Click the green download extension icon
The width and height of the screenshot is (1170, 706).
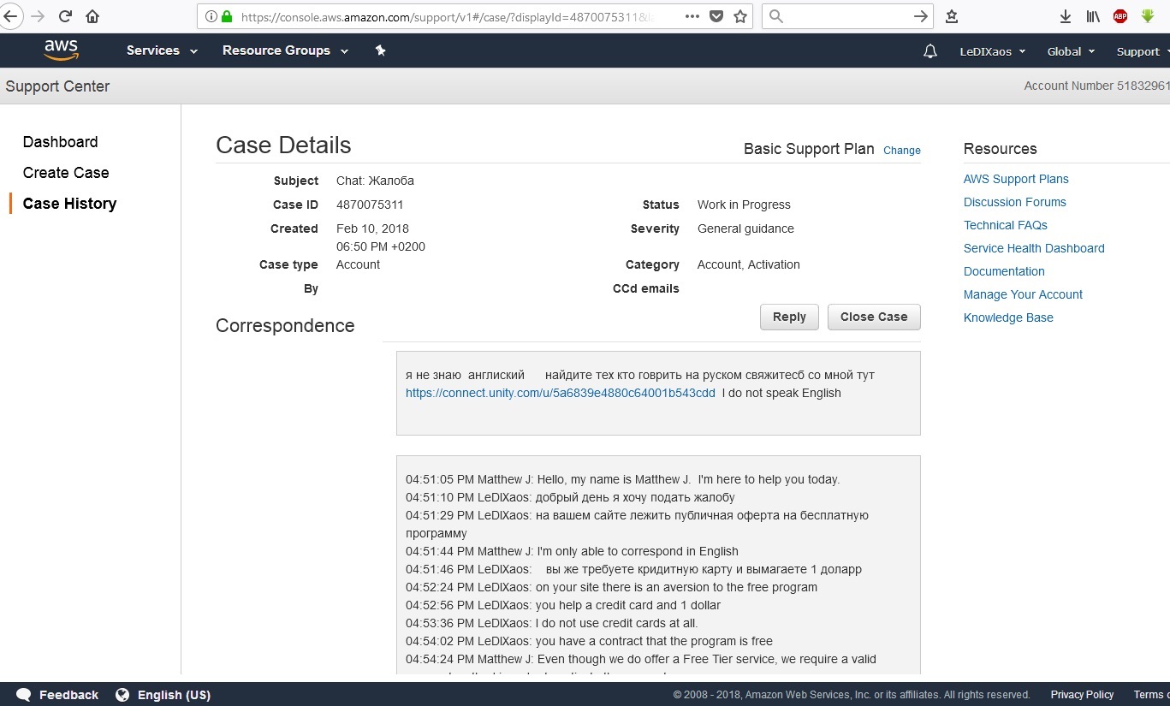tap(1148, 16)
